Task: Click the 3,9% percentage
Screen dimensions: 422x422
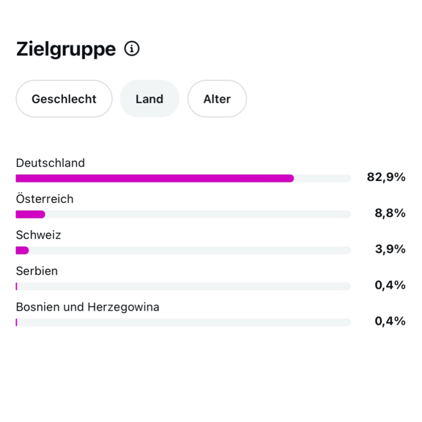Action: (x=390, y=249)
